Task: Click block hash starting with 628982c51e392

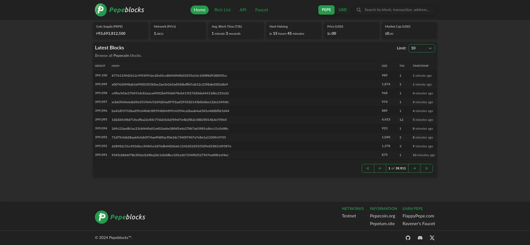Action: tap(171, 146)
